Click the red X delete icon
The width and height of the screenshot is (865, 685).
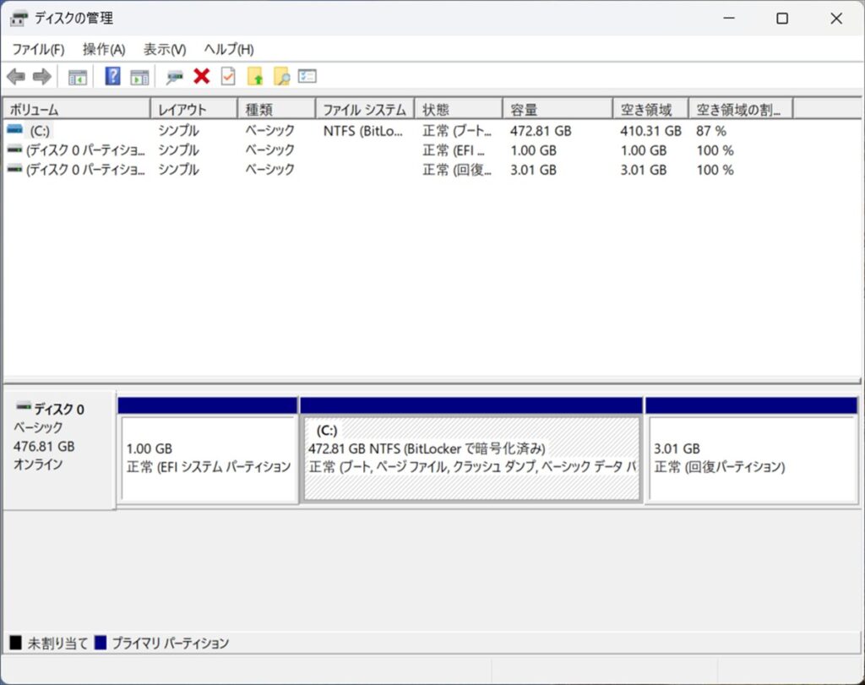201,77
